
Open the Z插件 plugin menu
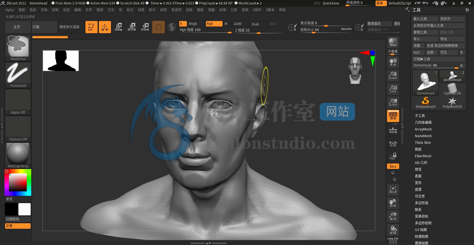(x=257, y=10)
